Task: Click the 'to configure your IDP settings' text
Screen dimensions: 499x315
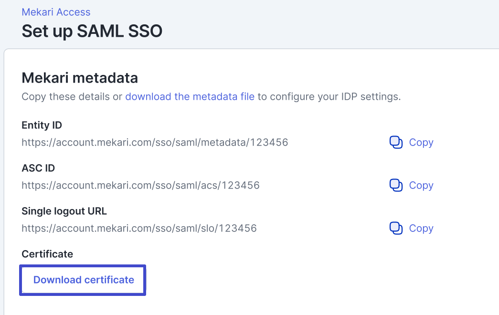Action: click(x=329, y=97)
